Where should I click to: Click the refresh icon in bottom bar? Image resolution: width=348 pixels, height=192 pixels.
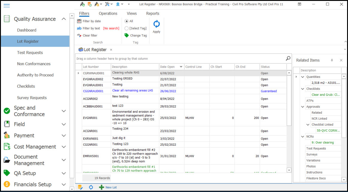point(91,187)
